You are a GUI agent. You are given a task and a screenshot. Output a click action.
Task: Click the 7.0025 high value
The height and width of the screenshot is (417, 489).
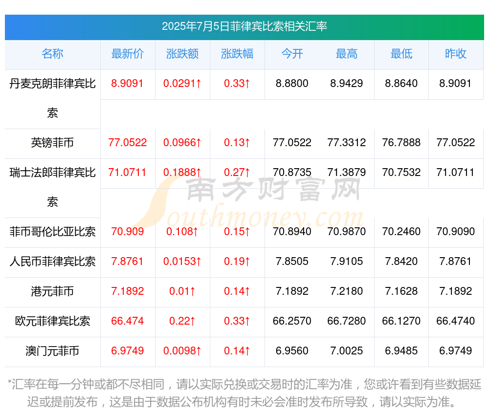pos(347,351)
